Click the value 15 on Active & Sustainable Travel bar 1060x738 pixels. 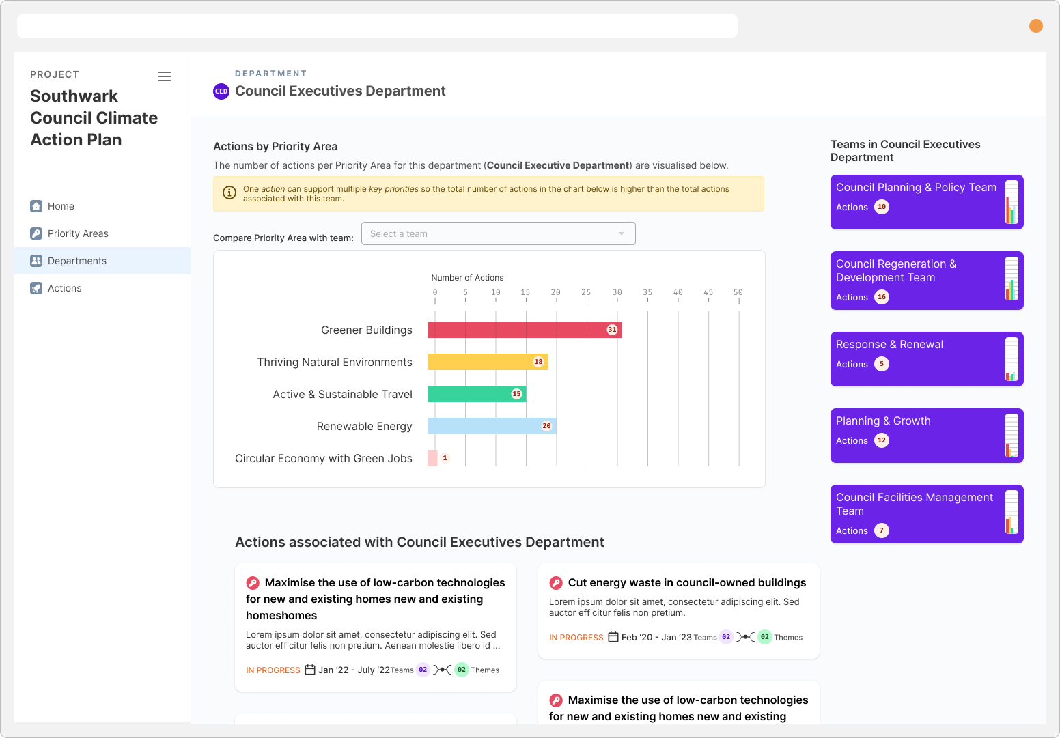(x=516, y=394)
